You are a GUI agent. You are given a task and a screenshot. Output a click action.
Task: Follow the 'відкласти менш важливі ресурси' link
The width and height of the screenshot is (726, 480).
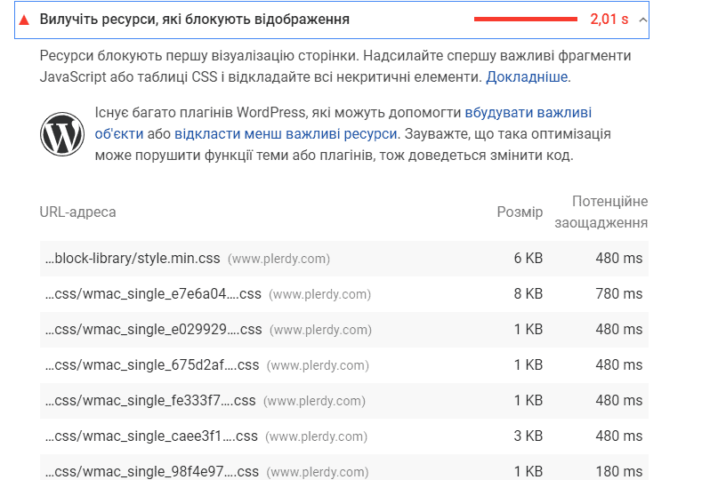click(285, 134)
